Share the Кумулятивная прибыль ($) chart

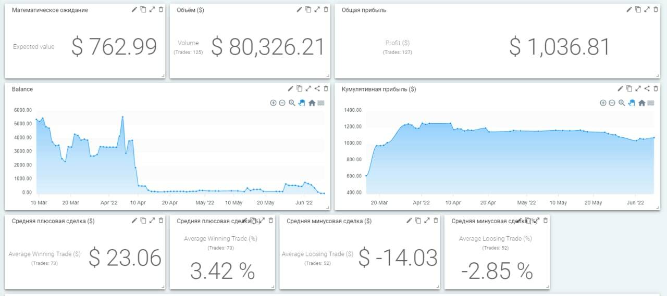[x=647, y=88]
